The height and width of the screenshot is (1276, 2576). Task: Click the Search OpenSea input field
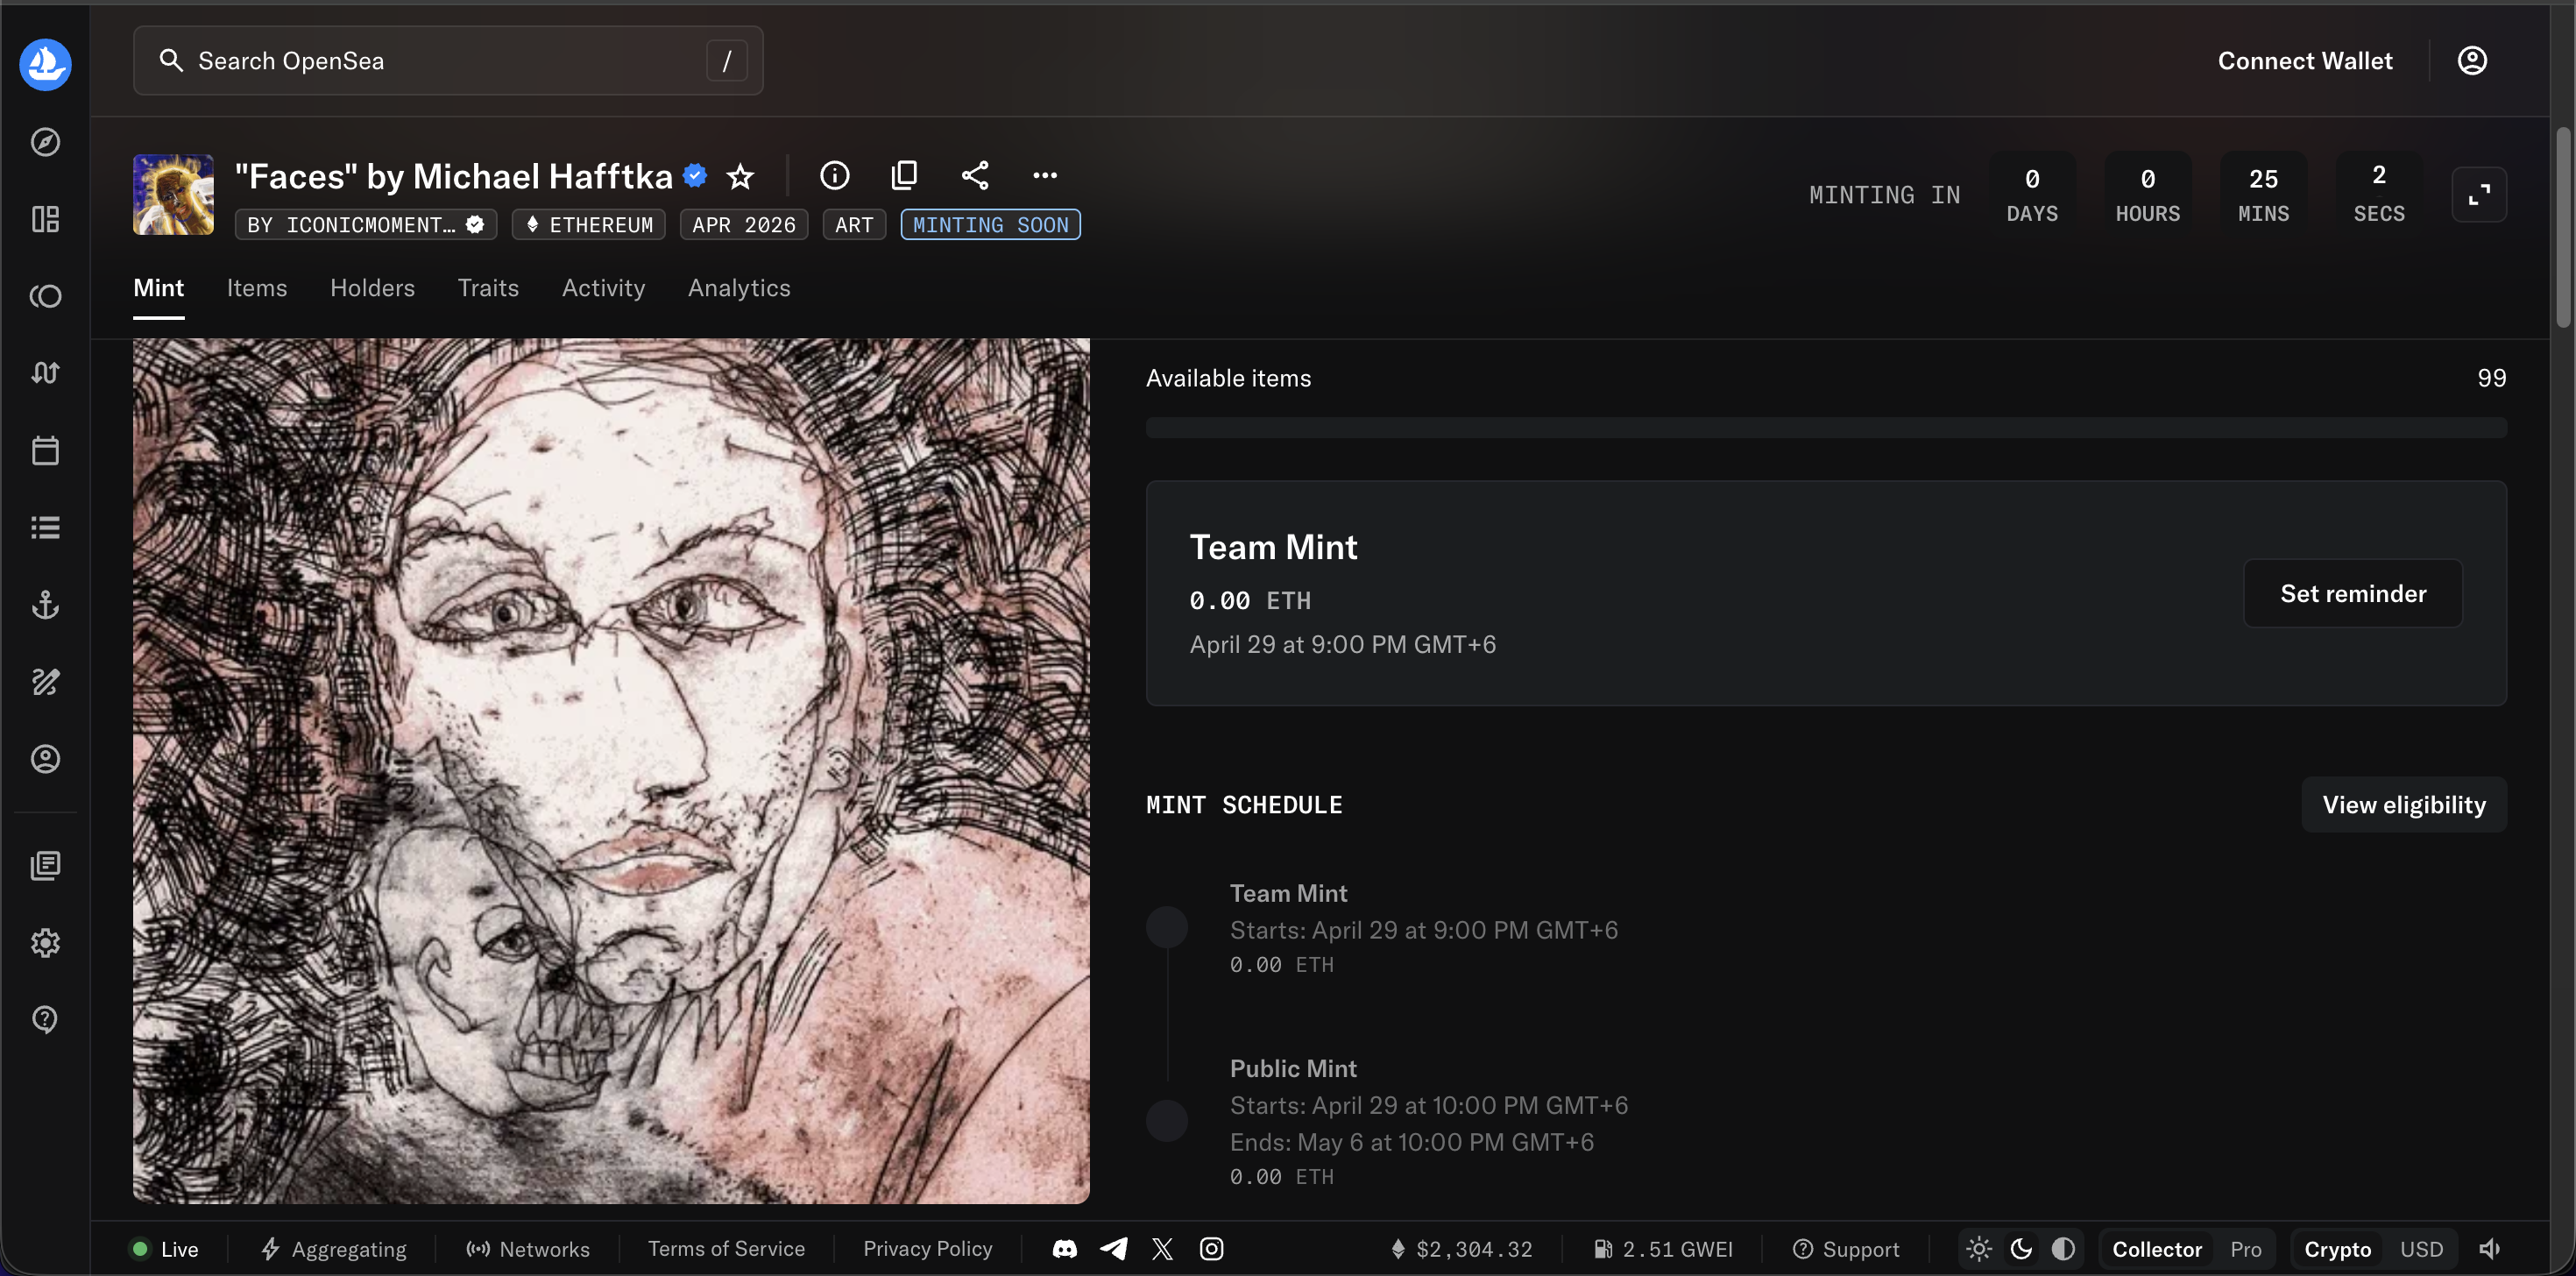(x=448, y=61)
